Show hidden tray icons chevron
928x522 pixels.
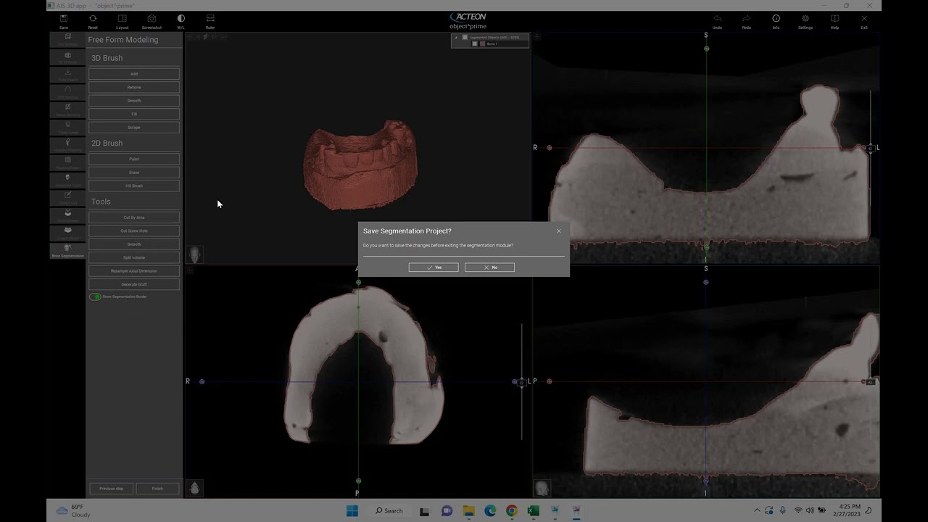[758, 510]
